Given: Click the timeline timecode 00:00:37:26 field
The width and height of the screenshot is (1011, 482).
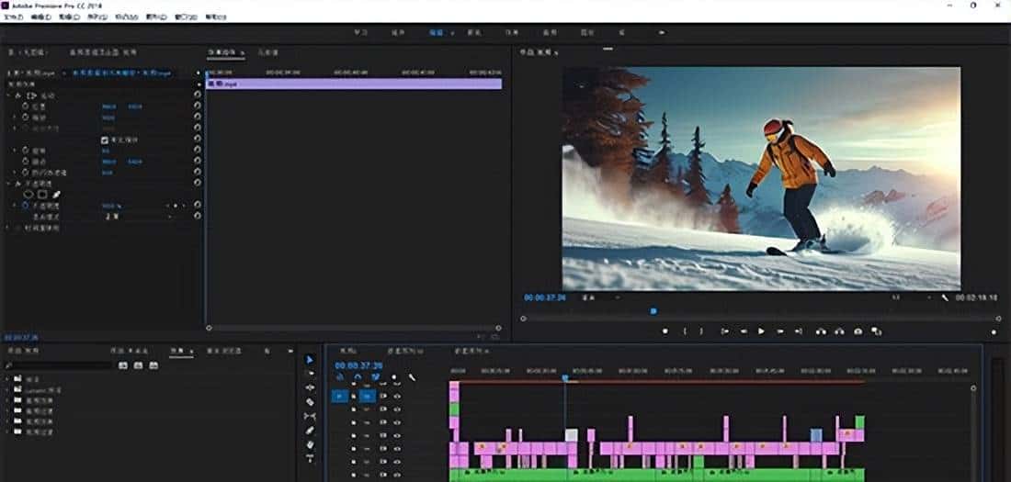Looking at the screenshot, I should [x=358, y=364].
